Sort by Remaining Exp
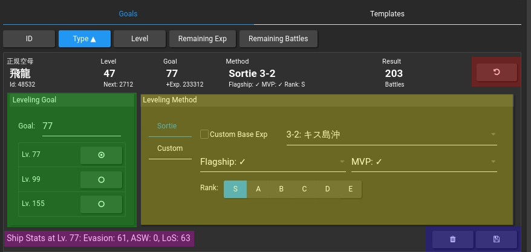This screenshot has height=252, width=531. [203, 39]
